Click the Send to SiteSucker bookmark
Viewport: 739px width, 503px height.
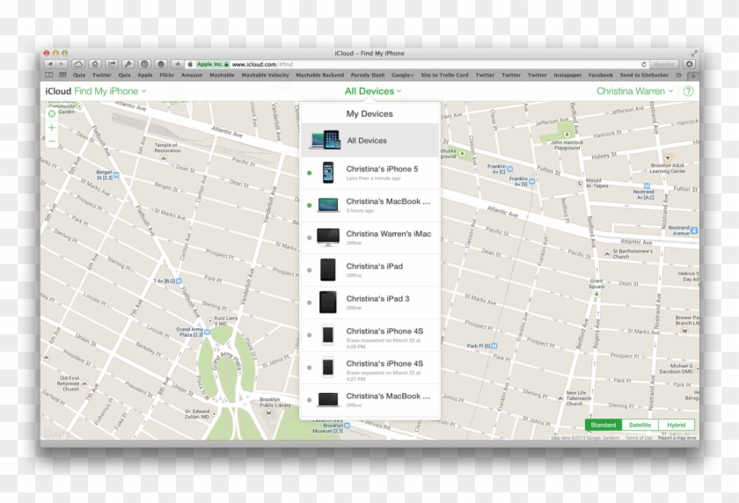(644, 75)
